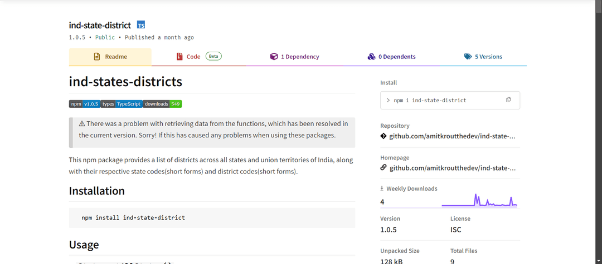602x264 pixels.
Task: Switch to the Code tab
Action: tap(198, 57)
